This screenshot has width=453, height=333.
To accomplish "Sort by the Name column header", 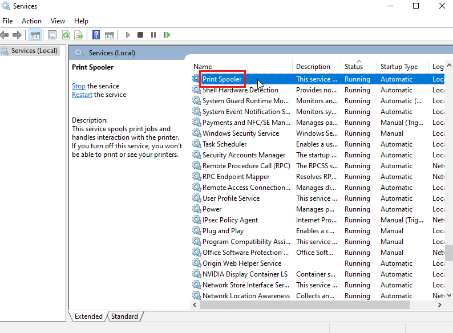I will (242, 67).
